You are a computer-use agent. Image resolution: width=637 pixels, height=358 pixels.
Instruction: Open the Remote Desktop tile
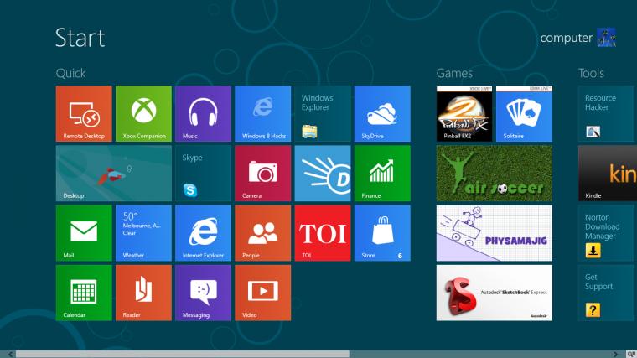pos(84,113)
